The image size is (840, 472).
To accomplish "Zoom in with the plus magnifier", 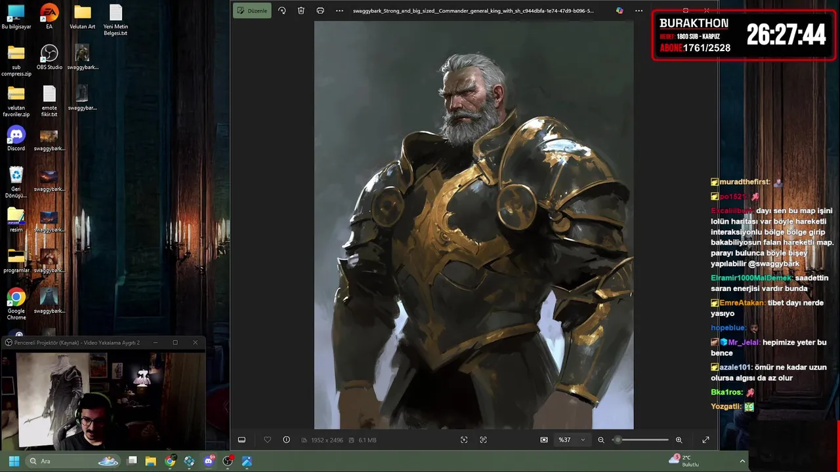I will 679,440.
